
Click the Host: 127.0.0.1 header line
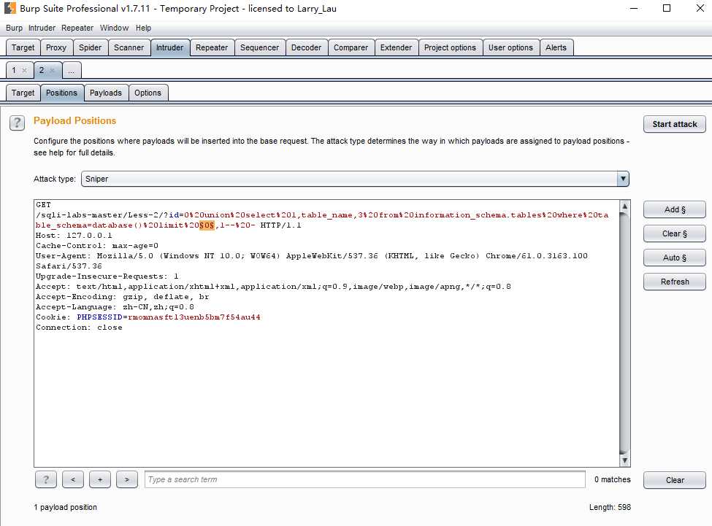(x=74, y=236)
